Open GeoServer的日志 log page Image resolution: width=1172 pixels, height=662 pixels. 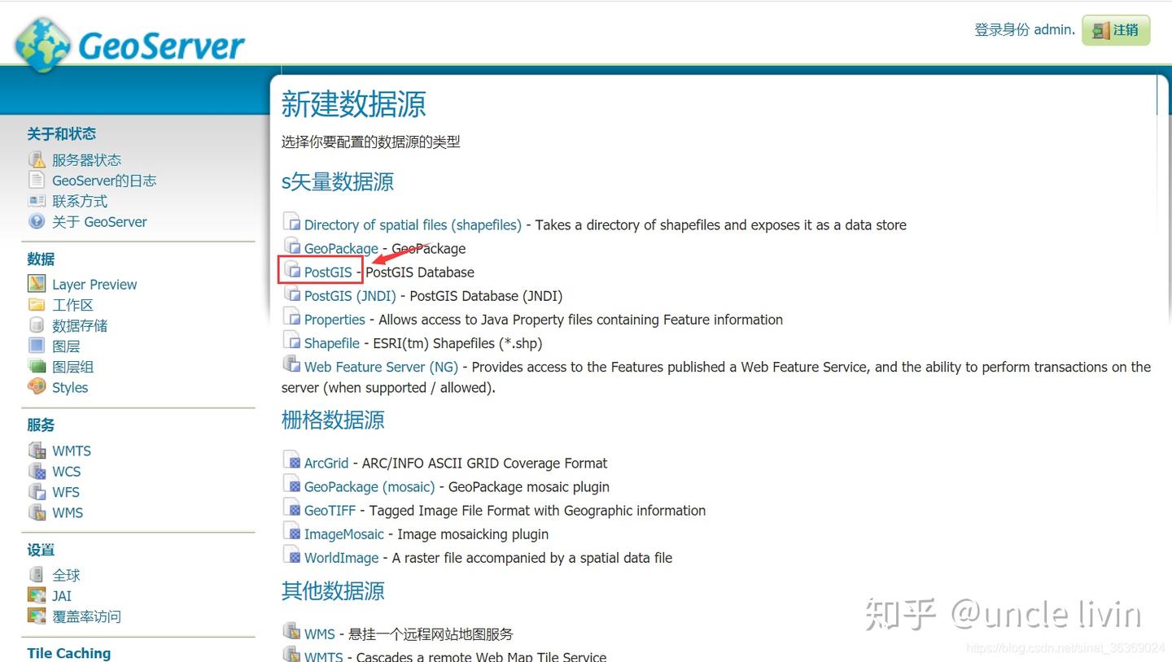click(104, 181)
